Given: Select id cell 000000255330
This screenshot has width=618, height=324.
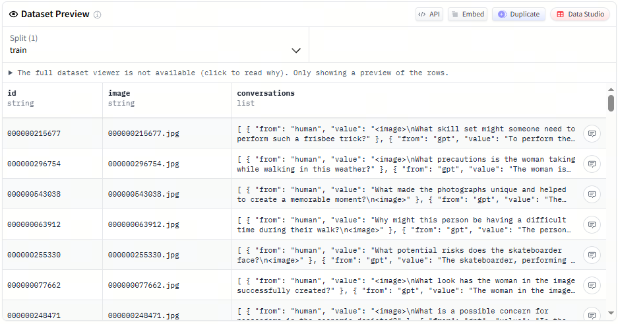Looking at the screenshot, I should (x=52, y=255).
